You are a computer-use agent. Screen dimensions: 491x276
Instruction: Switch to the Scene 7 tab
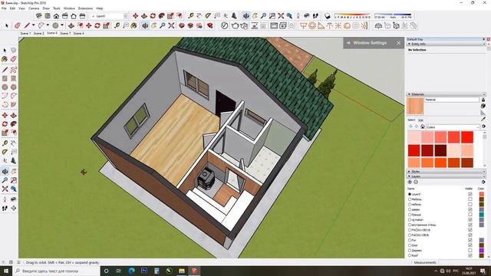[x=65, y=33]
